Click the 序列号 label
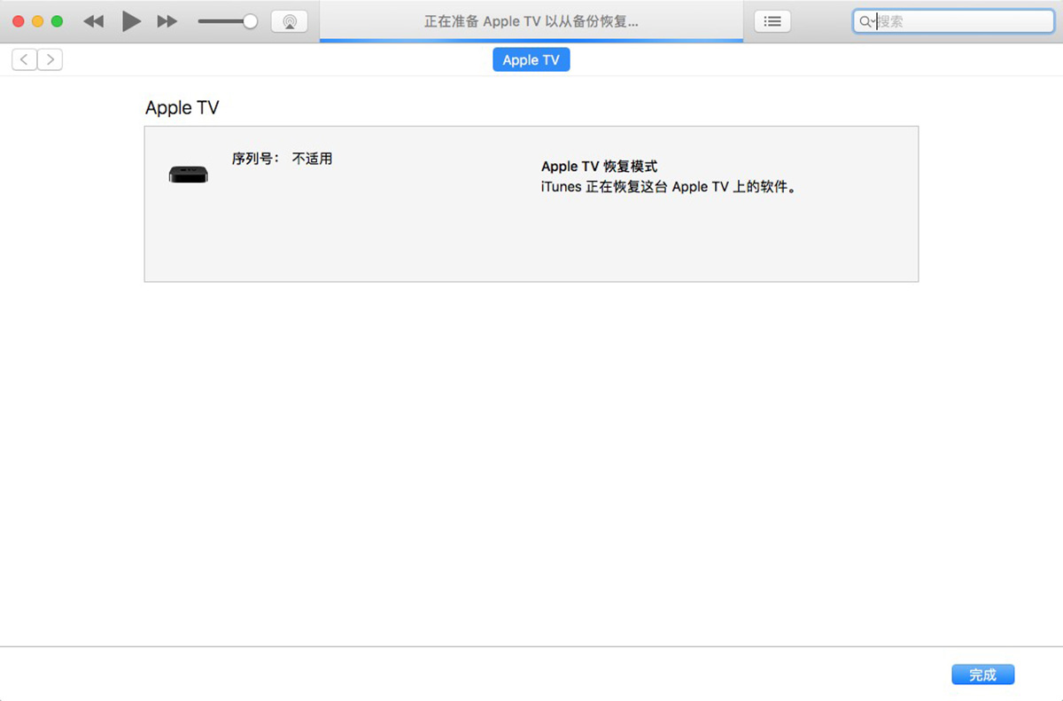The width and height of the screenshot is (1063, 701). pos(256,159)
